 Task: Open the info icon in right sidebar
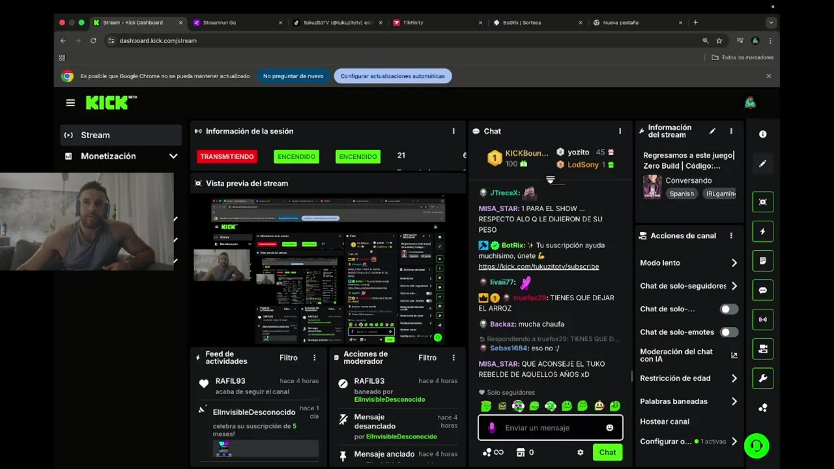coord(763,134)
